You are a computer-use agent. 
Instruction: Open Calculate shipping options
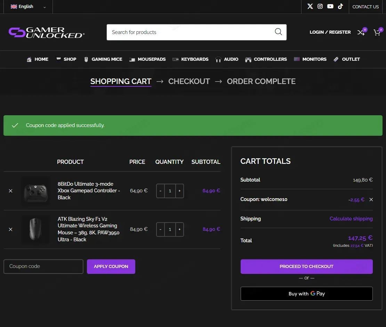pos(351,219)
